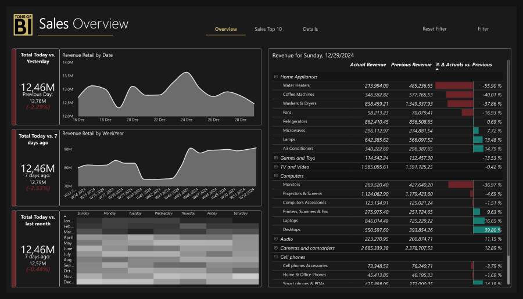The height and width of the screenshot is (299, 523).
Task: Switch to the Details tab
Action: 310,29
